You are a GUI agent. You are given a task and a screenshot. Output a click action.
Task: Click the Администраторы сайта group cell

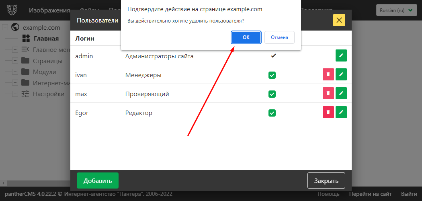[159, 56]
